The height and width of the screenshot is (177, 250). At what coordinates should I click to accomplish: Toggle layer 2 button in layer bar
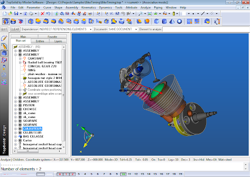tap(72, 174)
